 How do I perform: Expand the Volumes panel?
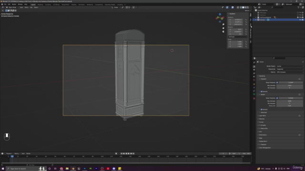click(x=262, y=119)
